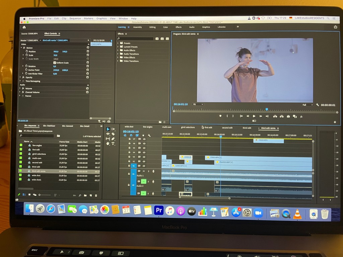Choose the Pen tool
Viewport: 343px width, 257px height.
pos(113,139)
